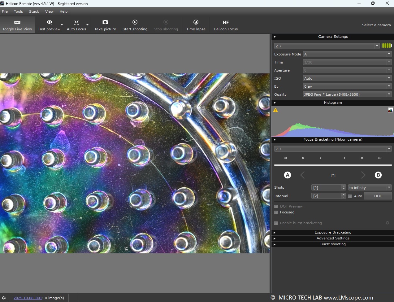Screen dimensions: 394x302
Task: Open the Tools menu
Action: pos(18,11)
